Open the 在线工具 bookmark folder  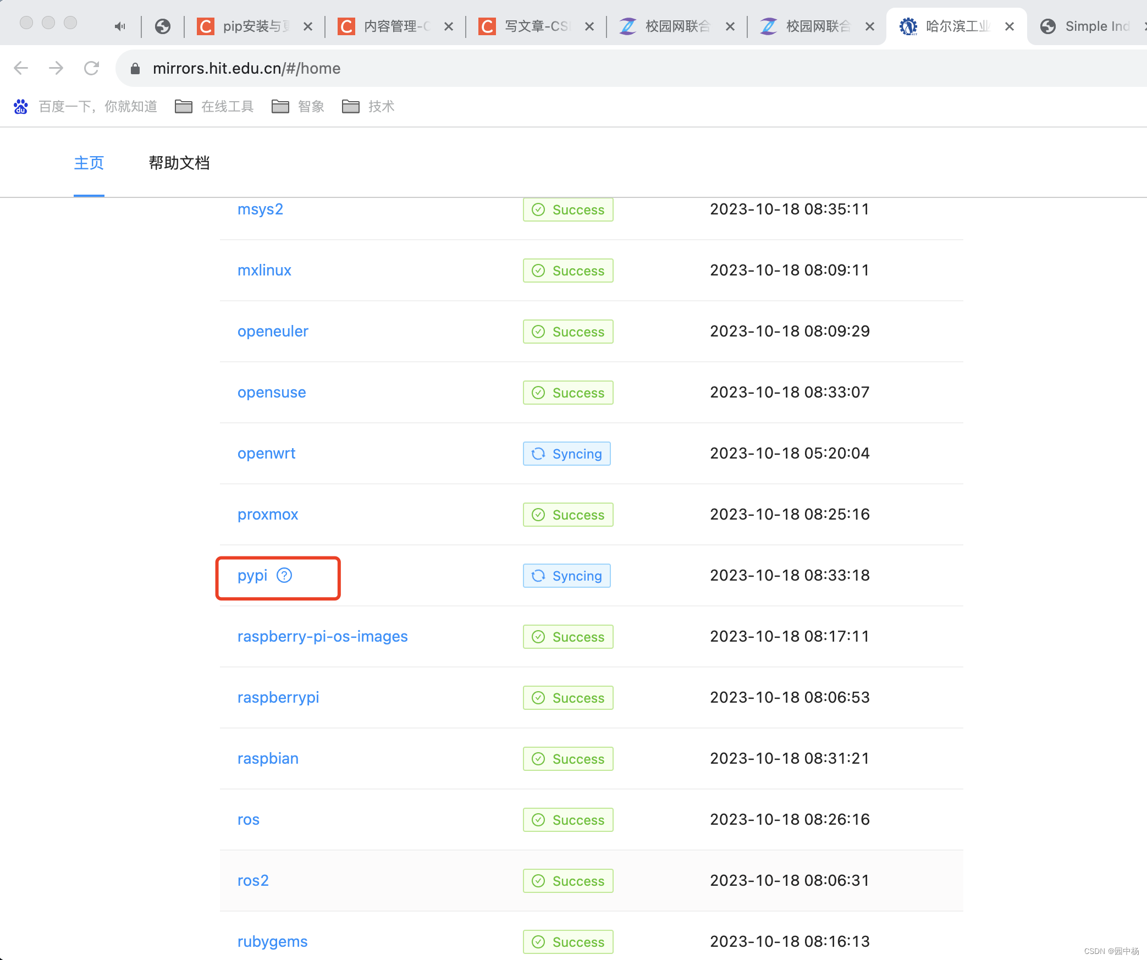pos(214,107)
